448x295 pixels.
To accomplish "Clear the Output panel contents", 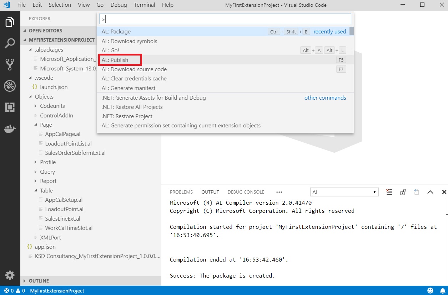I will coord(389,192).
